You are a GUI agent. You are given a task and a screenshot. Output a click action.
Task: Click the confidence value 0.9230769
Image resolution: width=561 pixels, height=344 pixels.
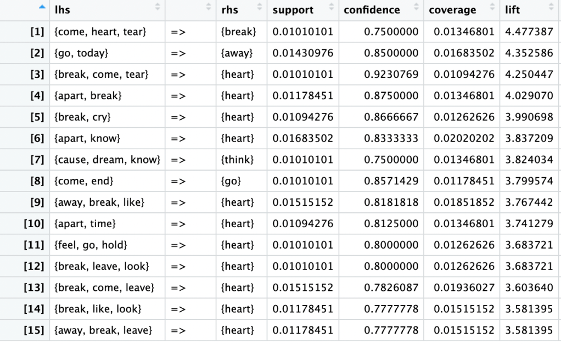point(391,75)
